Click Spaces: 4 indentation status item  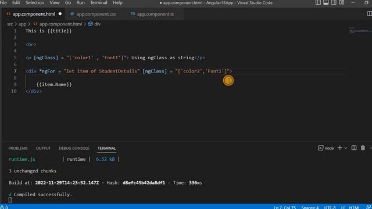click(310, 207)
